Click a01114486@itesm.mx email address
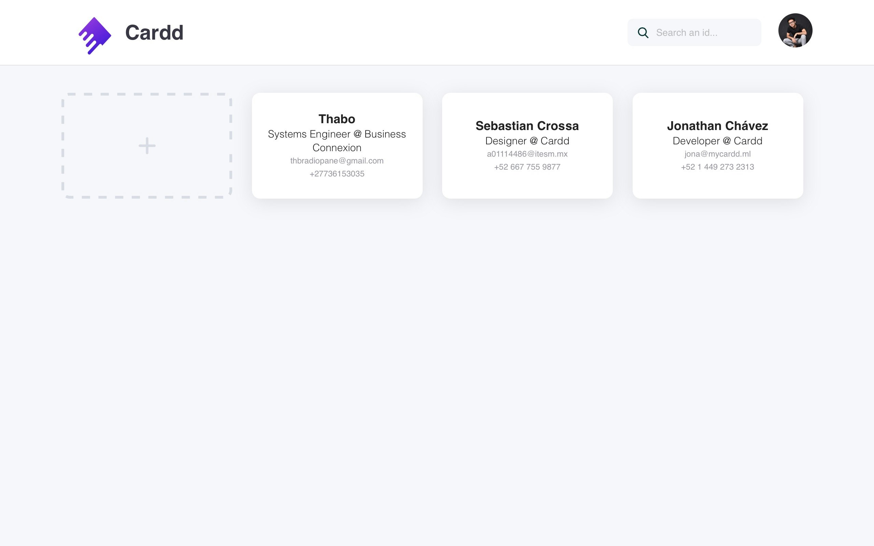The image size is (874, 546). coord(527,154)
